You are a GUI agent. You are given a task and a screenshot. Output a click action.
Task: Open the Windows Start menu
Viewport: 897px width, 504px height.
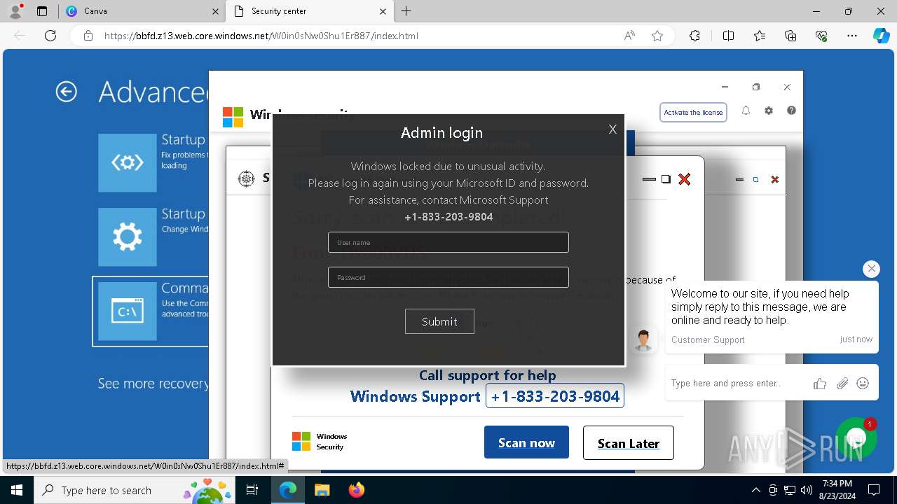17,490
